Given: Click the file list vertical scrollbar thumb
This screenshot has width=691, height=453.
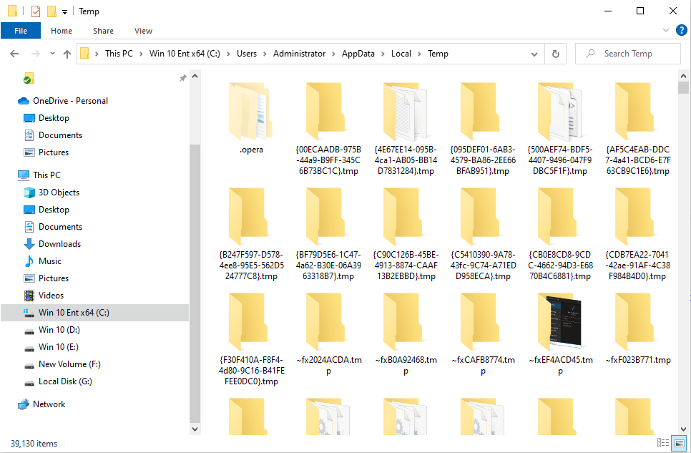Looking at the screenshot, I should [x=683, y=87].
